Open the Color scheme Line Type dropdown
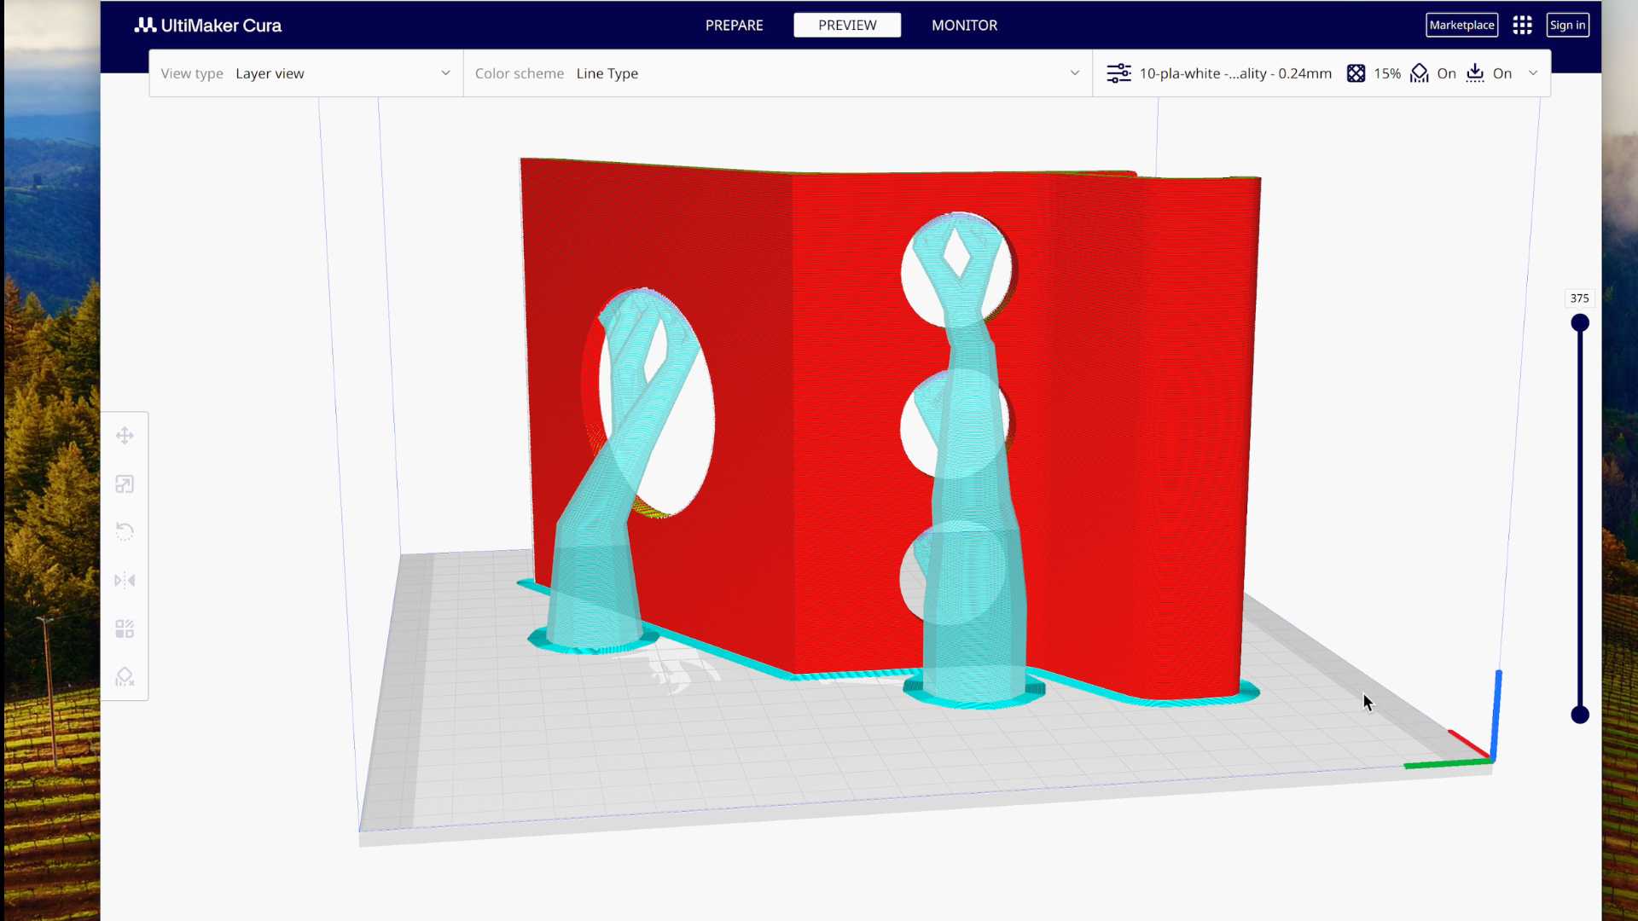Screen dimensions: 1638x921 (776, 73)
